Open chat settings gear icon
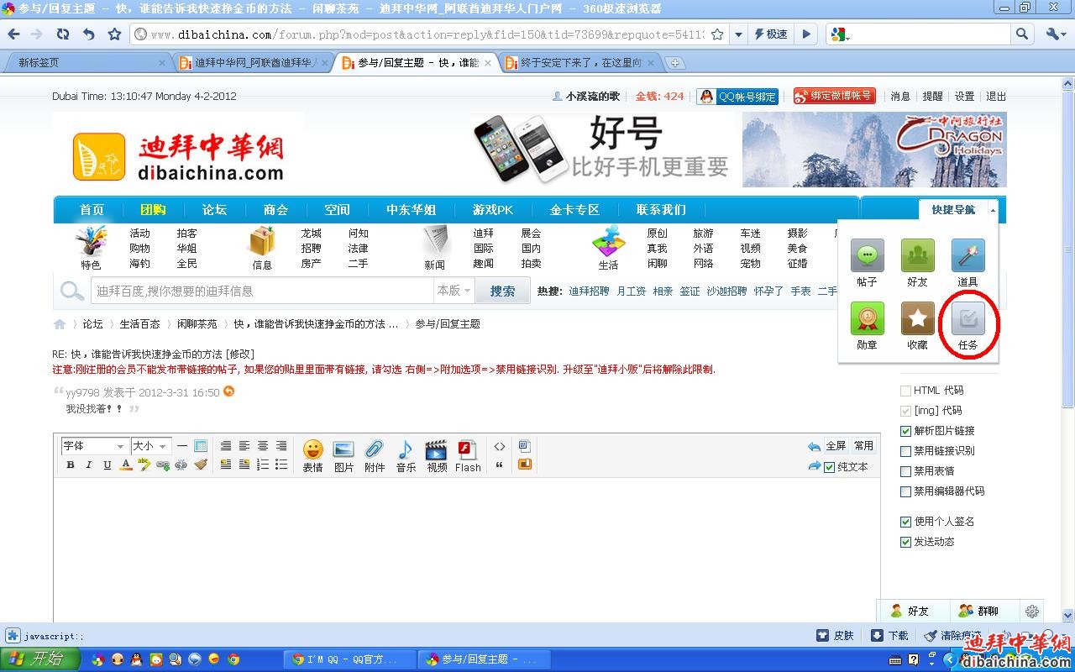 click(1032, 612)
